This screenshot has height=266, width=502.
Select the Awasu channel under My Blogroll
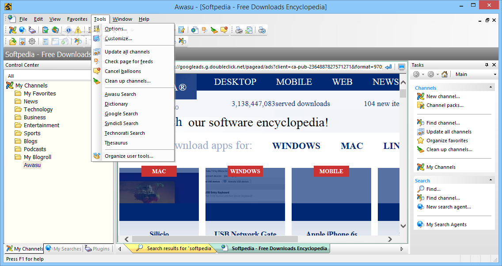pos(32,165)
